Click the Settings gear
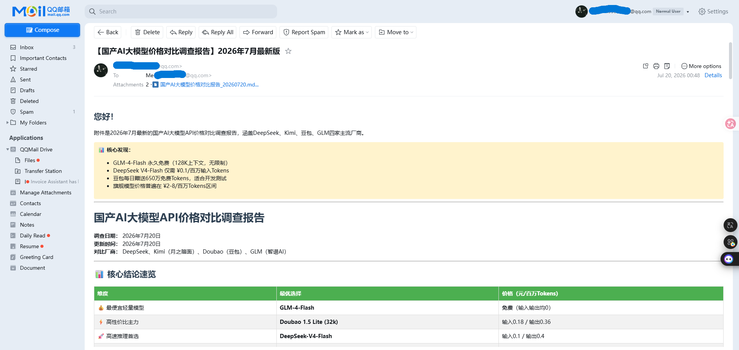The height and width of the screenshot is (350, 739). pos(713,12)
